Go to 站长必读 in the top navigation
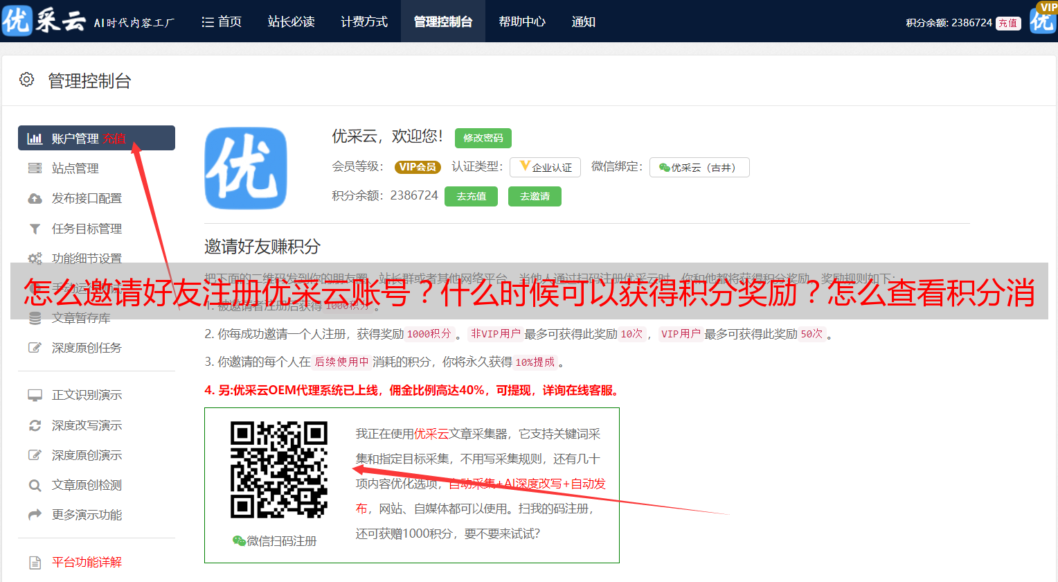 292,21
